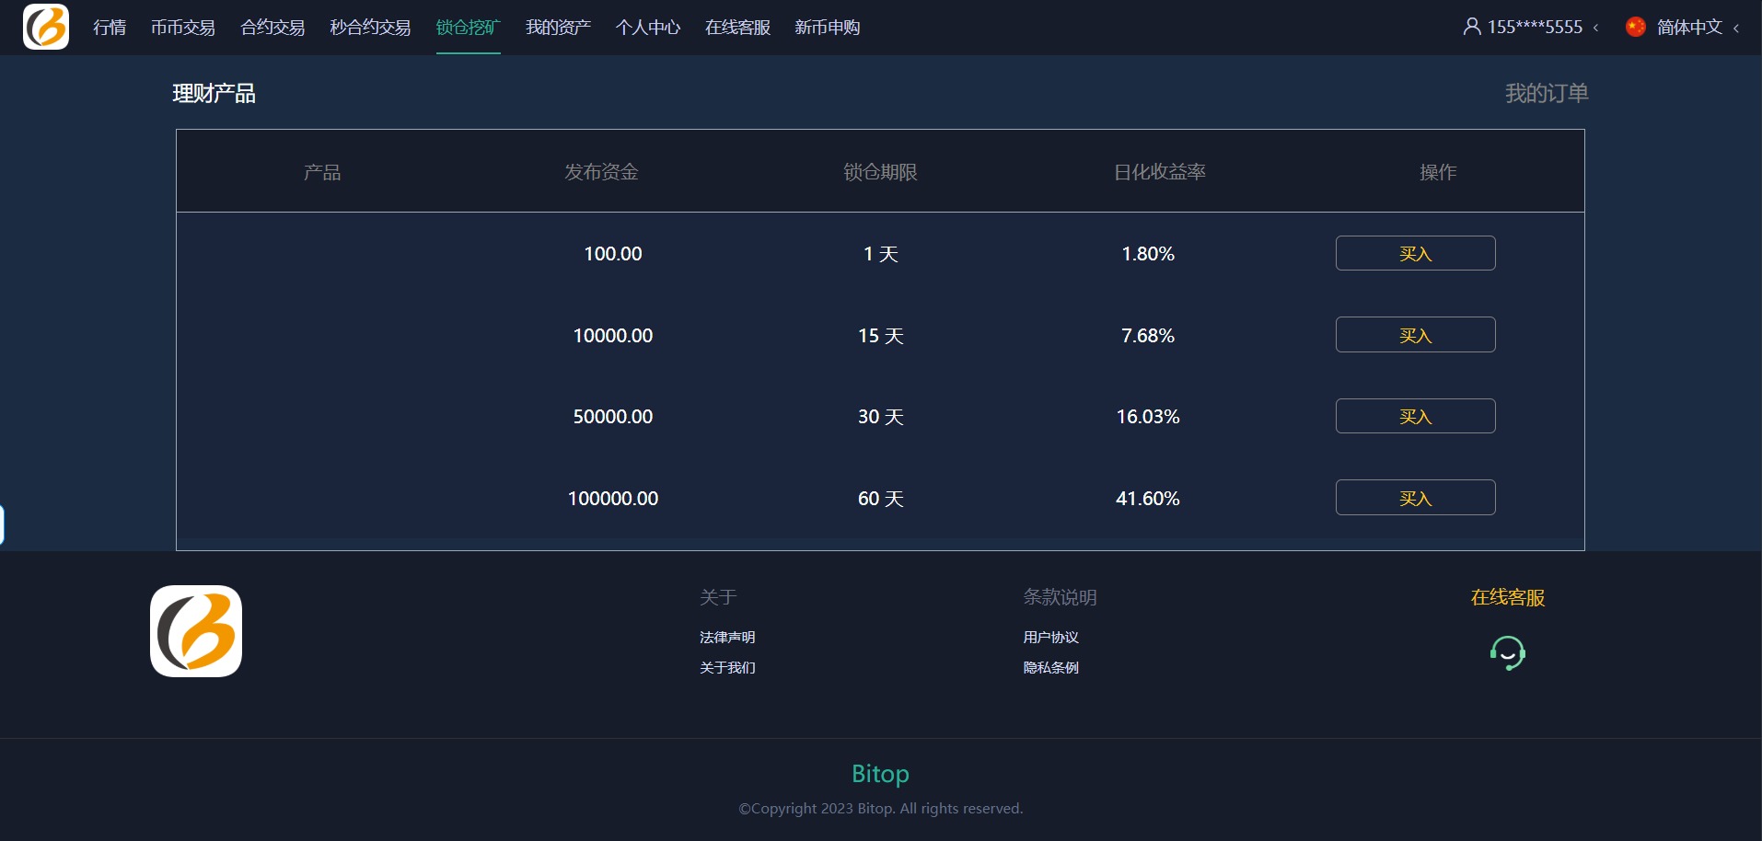Select the 锁仓挖矿 navigation tab
The width and height of the screenshot is (1762, 841).
click(468, 28)
